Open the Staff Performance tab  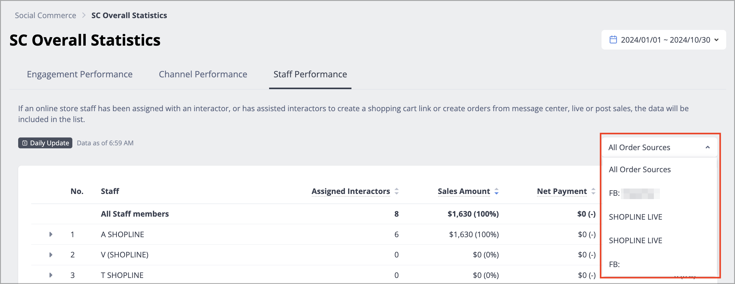[310, 74]
